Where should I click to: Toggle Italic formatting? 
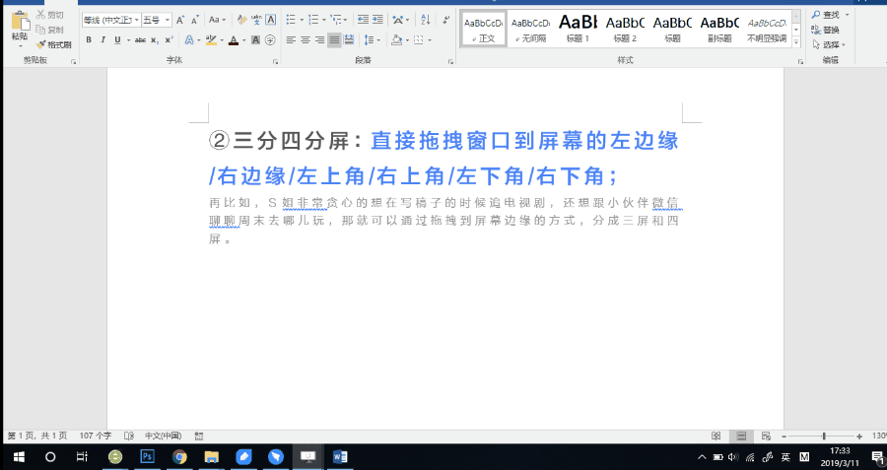[102, 40]
